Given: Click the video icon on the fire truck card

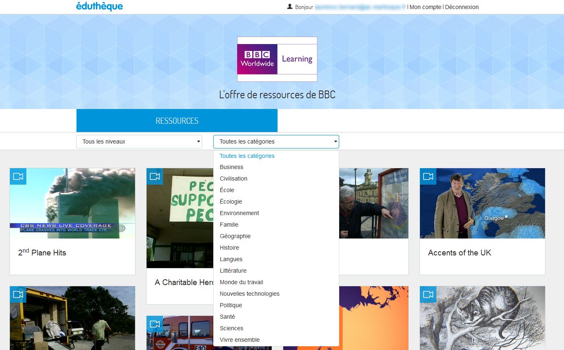Looking at the screenshot, I should click(x=155, y=324).
